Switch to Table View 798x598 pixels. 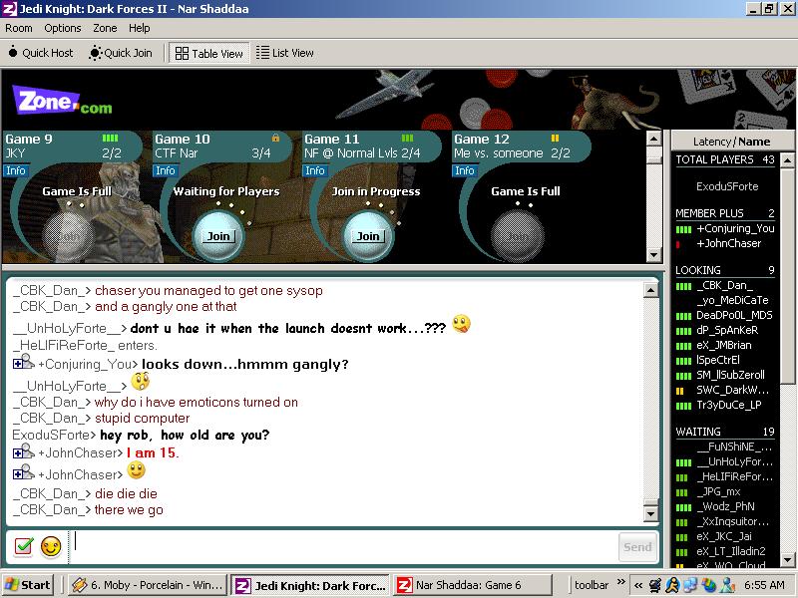(x=209, y=53)
